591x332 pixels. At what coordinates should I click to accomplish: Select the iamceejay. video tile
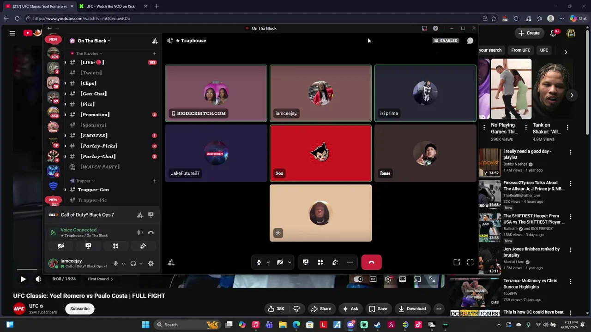(x=320, y=93)
